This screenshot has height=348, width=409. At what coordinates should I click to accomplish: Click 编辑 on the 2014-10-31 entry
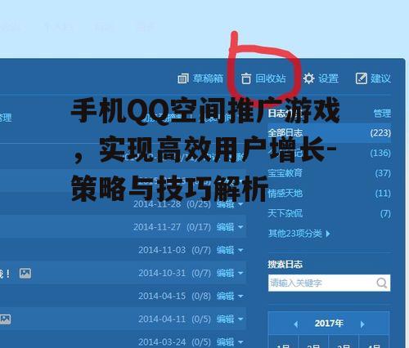coord(225,273)
